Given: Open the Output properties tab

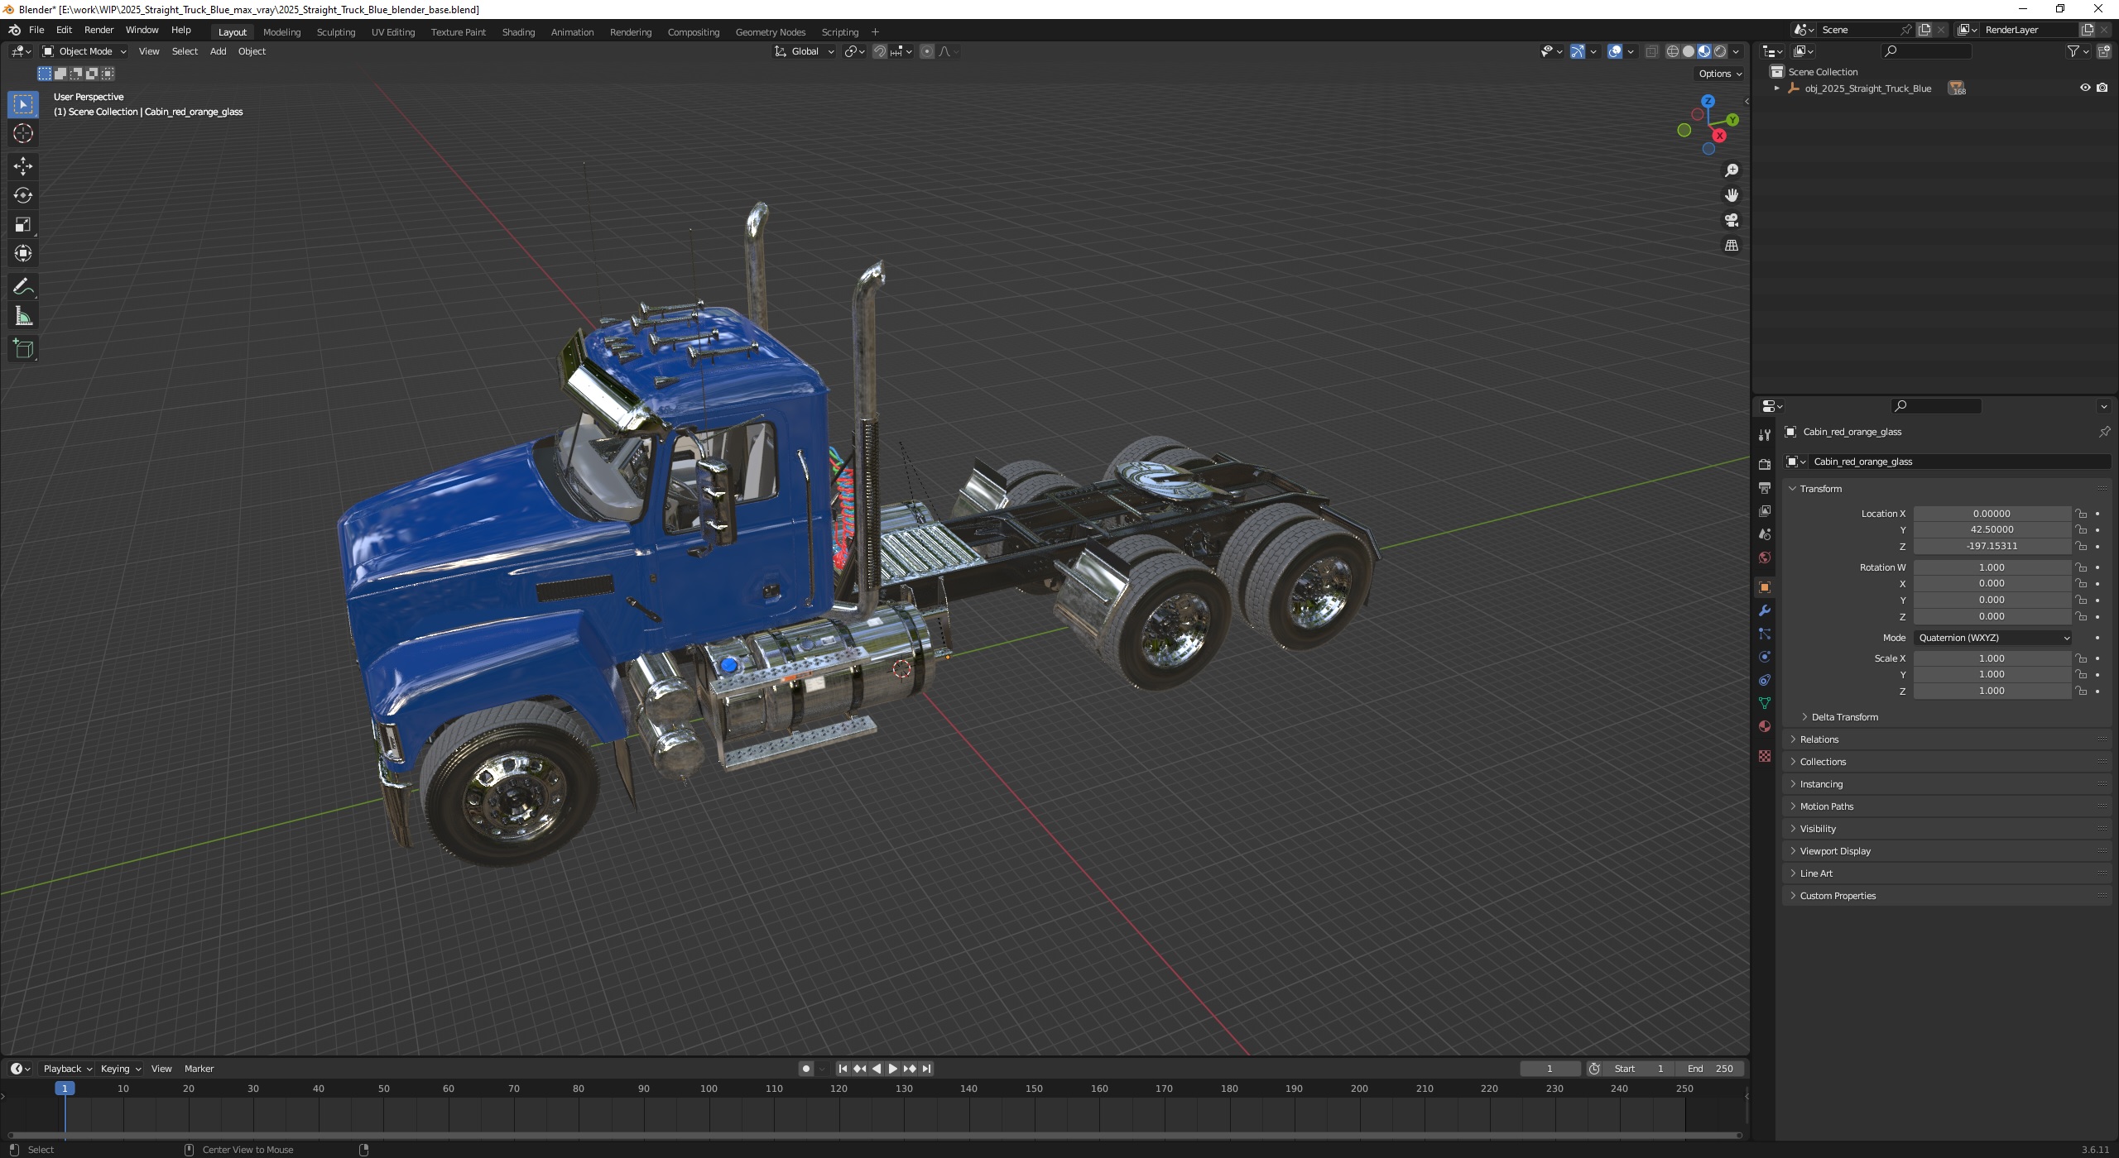Looking at the screenshot, I should (x=1765, y=487).
